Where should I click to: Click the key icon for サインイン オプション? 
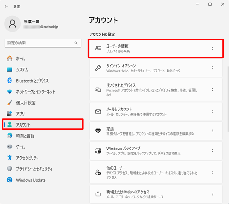[98, 68]
